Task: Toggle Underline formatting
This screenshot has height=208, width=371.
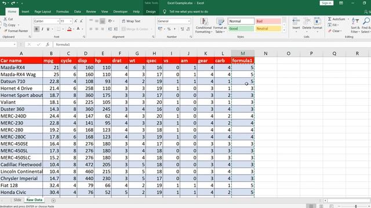Action: (48, 29)
